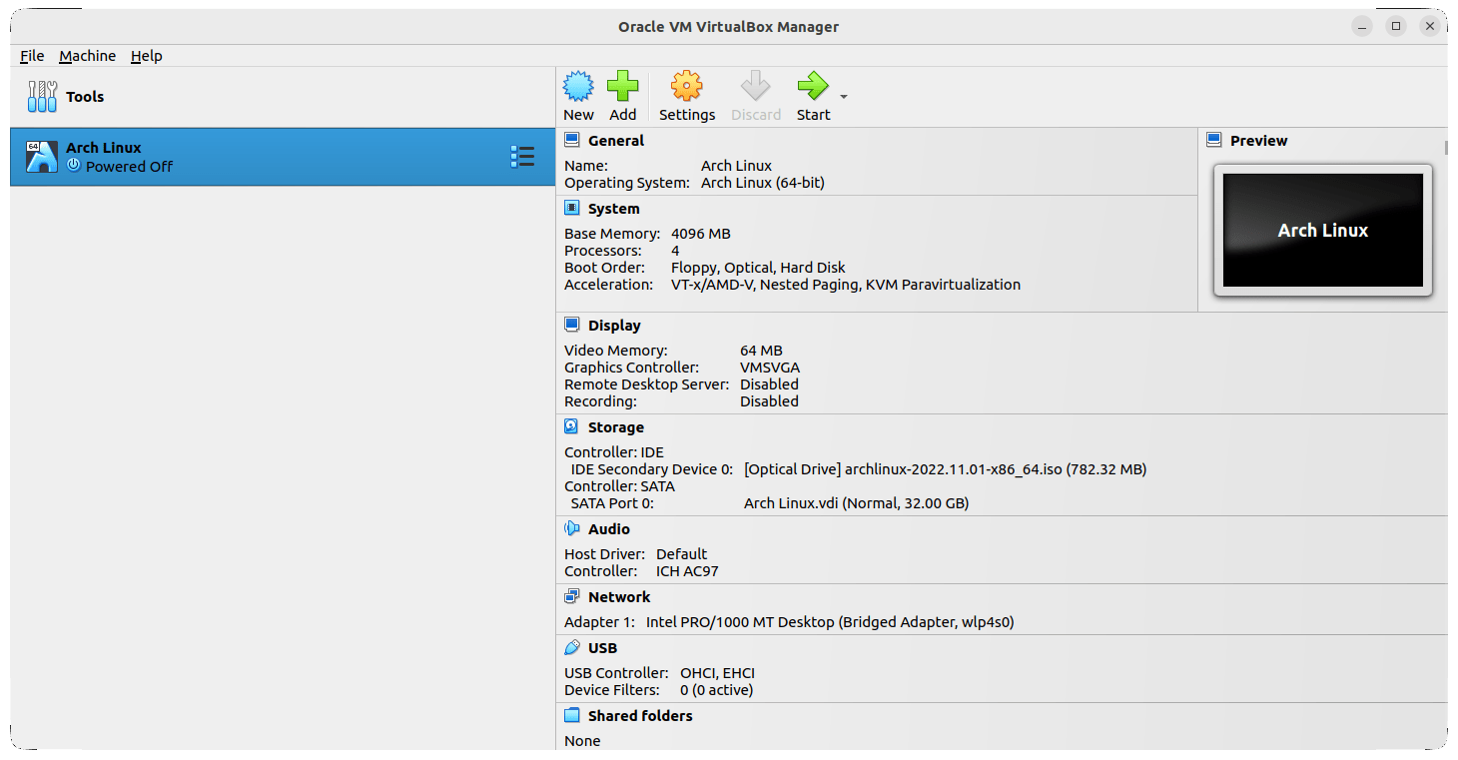This screenshot has width=1458, height=760.
Task: Click the Arch Linux preview thumbnail
Action: click(x=1322, y=230)
